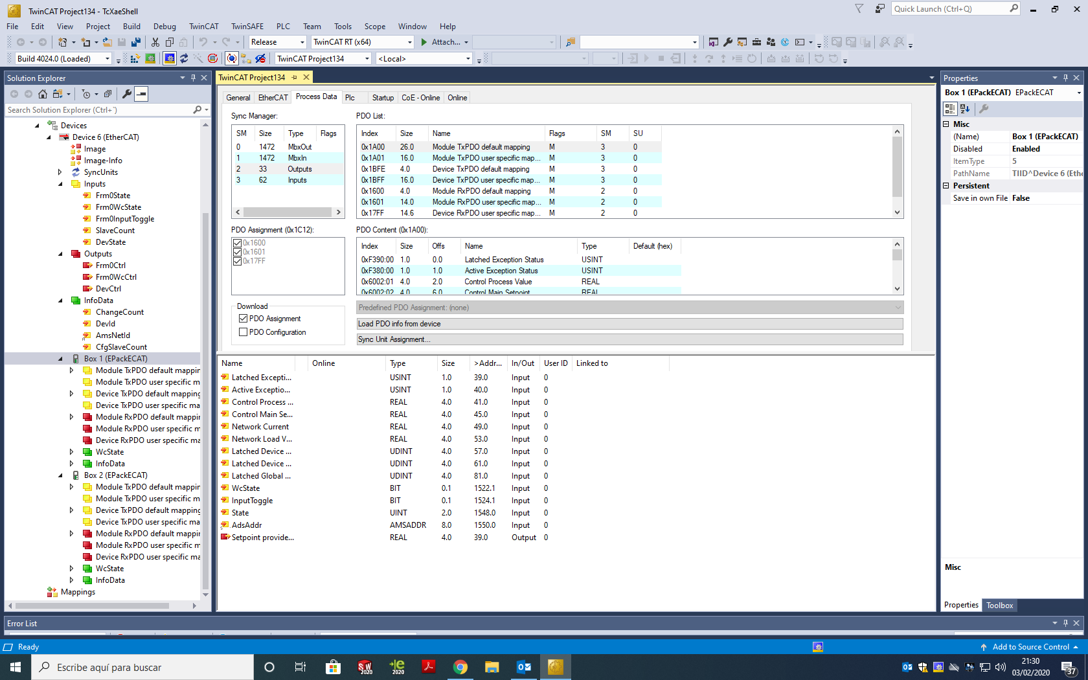The height and width of the screenshot is (680, 1088).
Task: Open the Properties wrench toolbar icon
Action: [728, 42]
